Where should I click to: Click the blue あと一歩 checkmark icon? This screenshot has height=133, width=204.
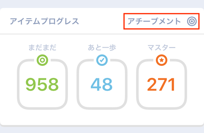click(x=102, y=60)
